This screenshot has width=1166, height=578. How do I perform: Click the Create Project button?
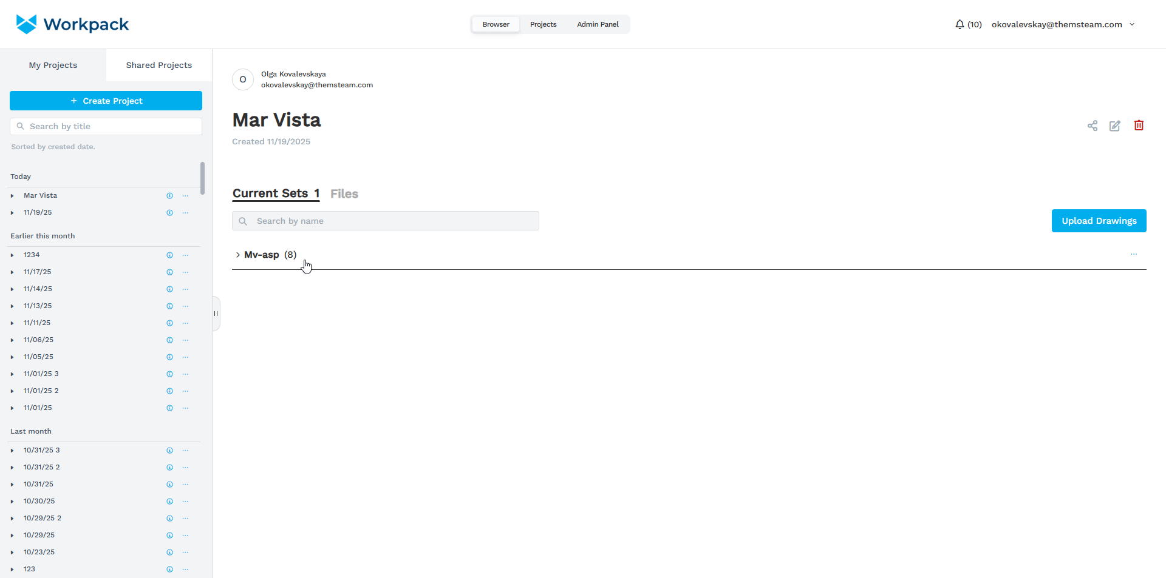[x=106, y=101]
